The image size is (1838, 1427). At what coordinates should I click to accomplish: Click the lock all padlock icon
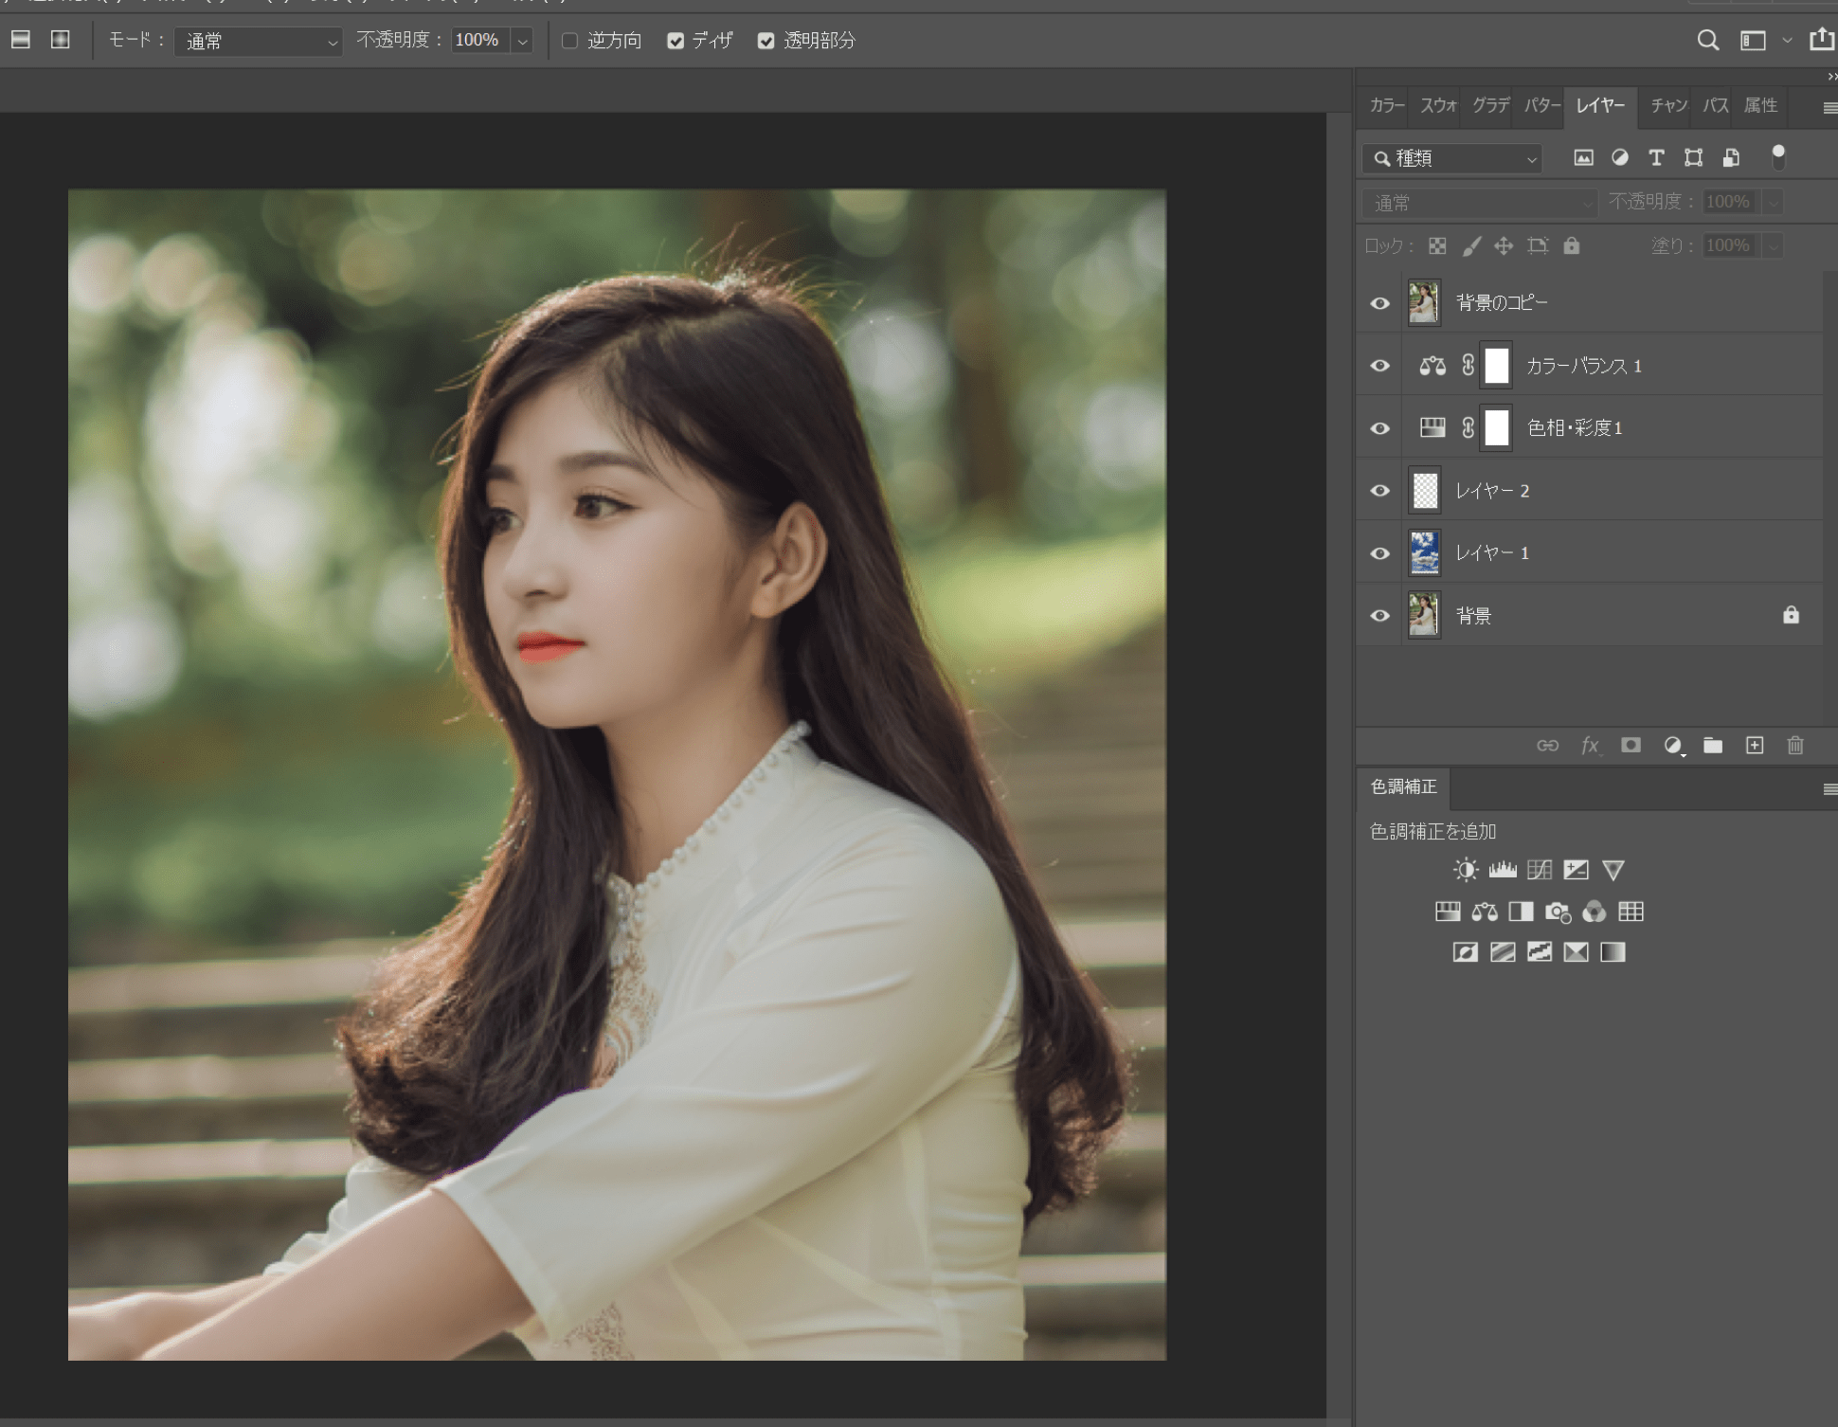[1572, 245]
